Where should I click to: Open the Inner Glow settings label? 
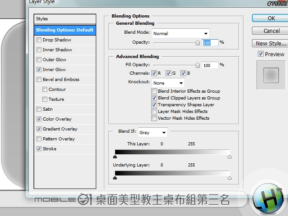pyautogui.click(x=54, y=70)
